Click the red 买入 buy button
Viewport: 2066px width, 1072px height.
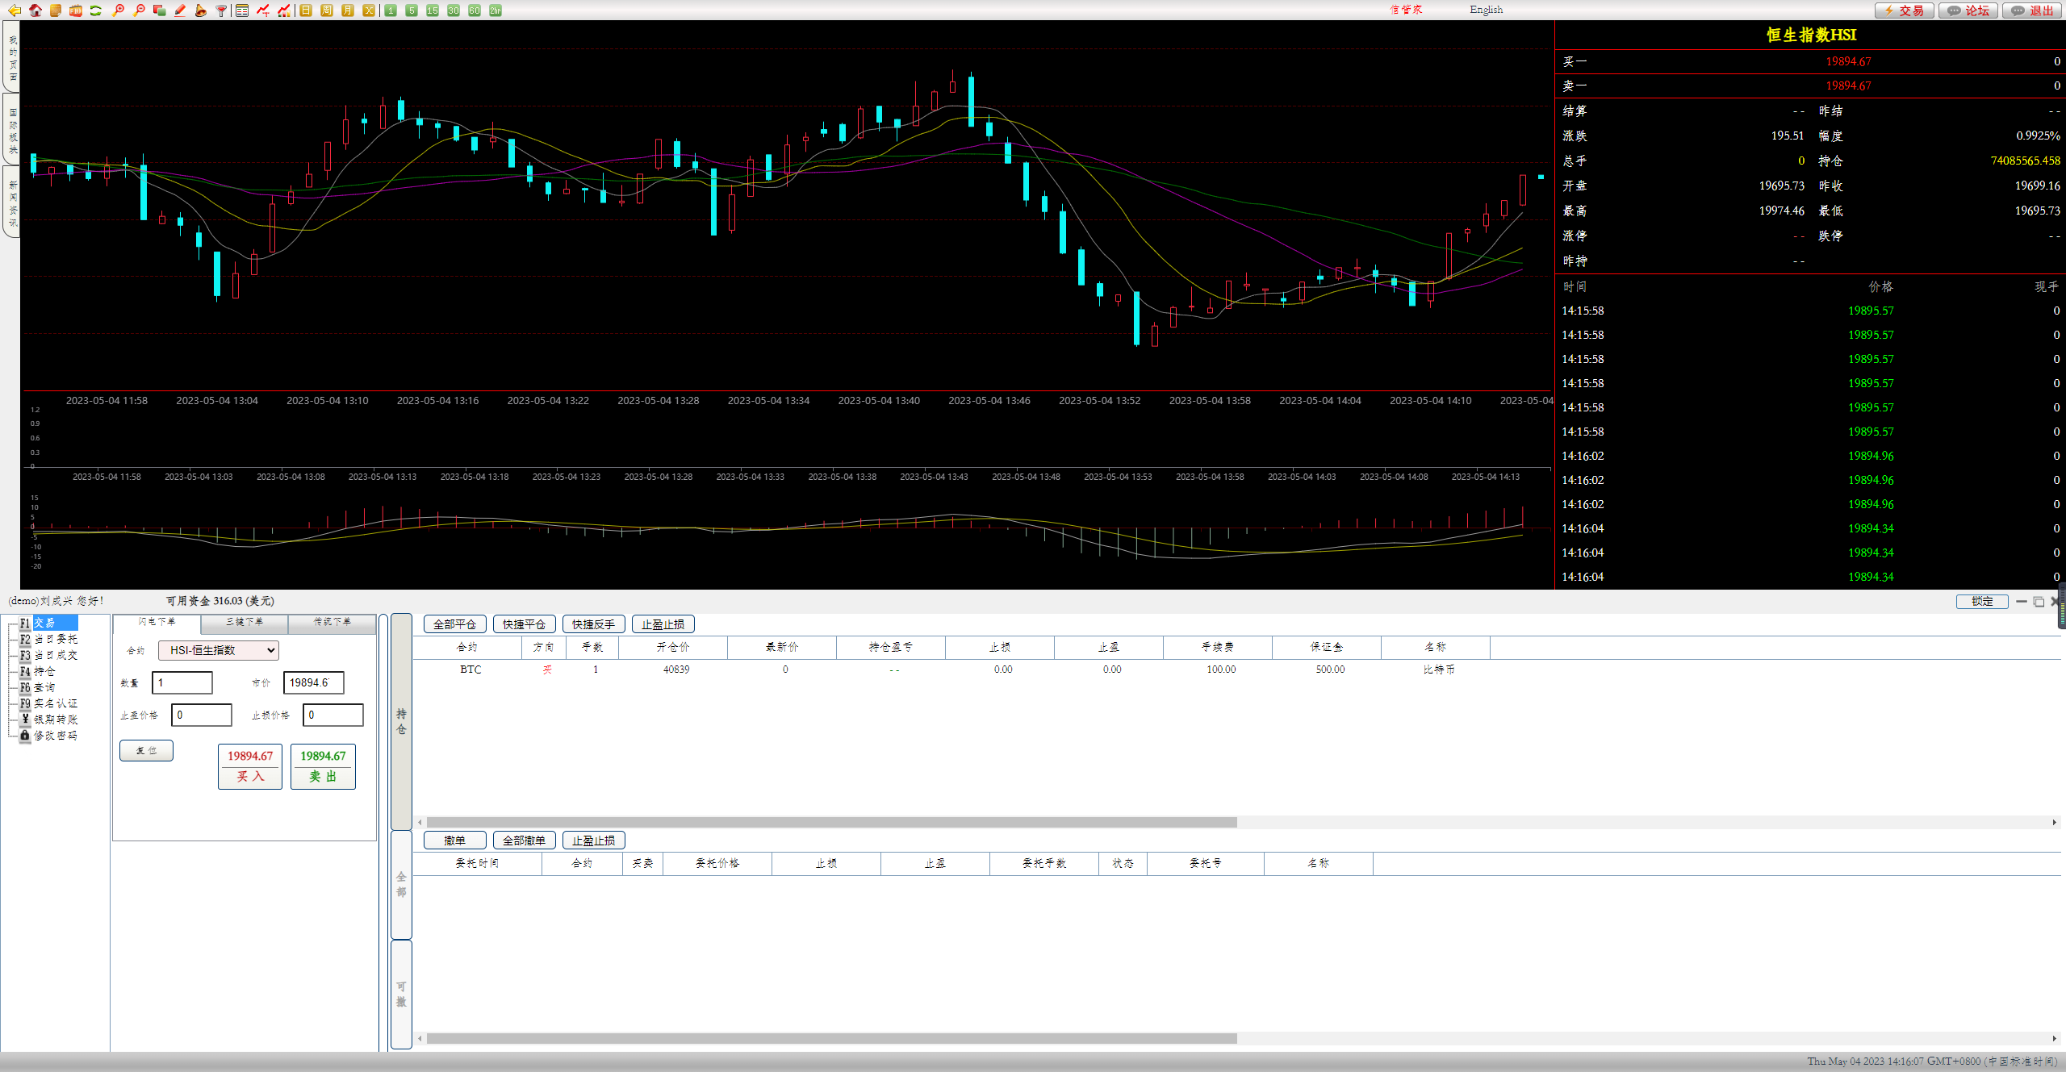click(250, 766)
